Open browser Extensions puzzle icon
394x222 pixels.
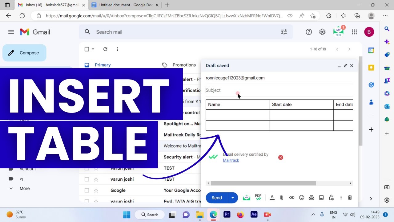(328, 16)
